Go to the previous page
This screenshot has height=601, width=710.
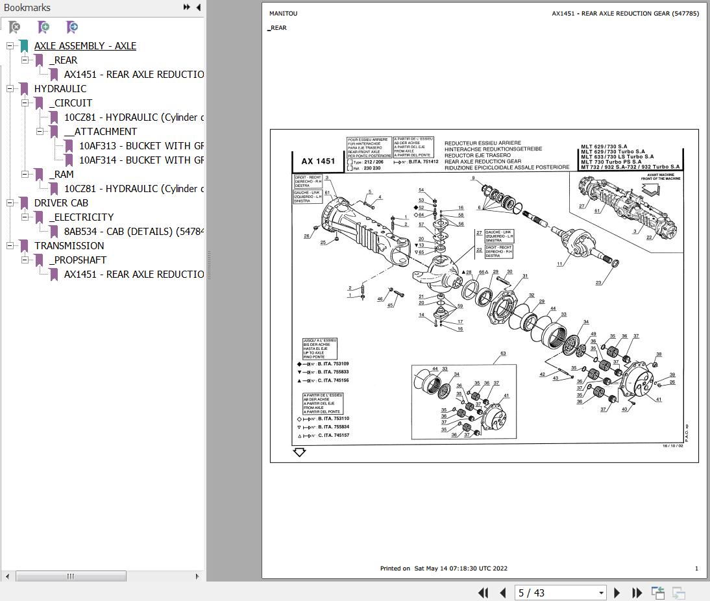pyautogui.click(x=502, y=593)
